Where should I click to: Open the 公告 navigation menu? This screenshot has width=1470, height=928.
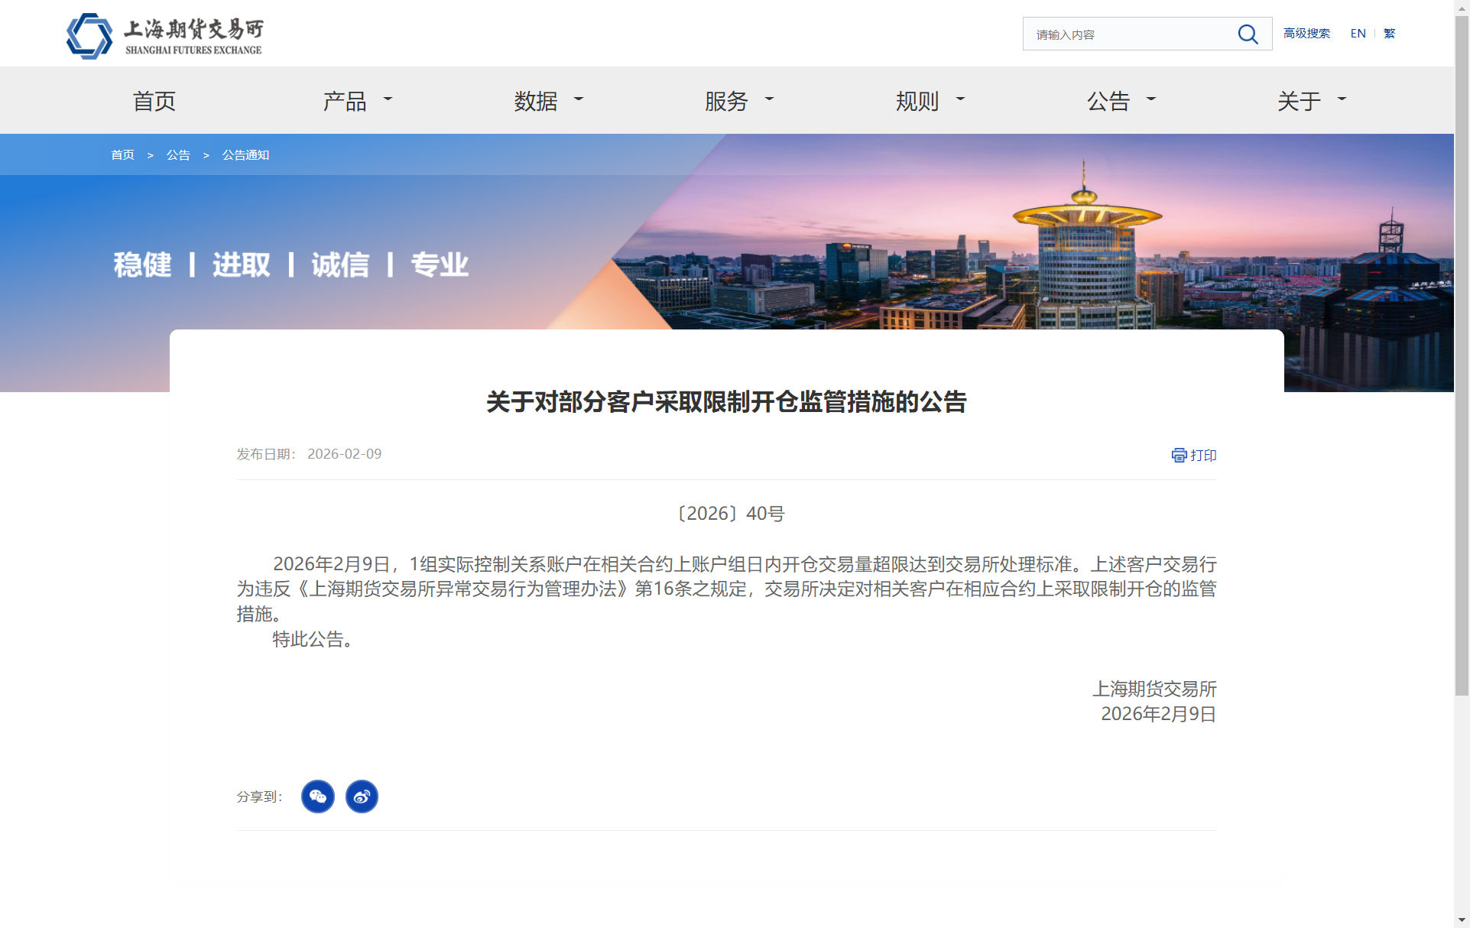[x=1108, y=101]
